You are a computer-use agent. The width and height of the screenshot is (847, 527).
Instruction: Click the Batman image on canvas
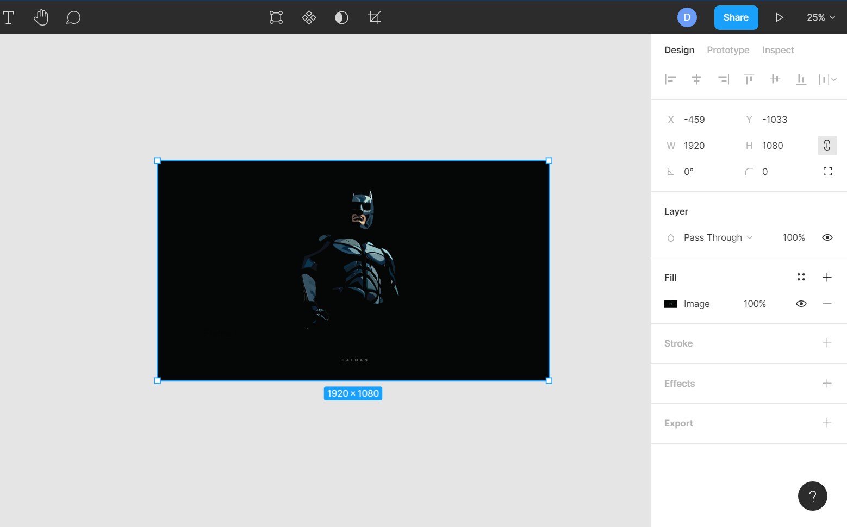[353, 271]
